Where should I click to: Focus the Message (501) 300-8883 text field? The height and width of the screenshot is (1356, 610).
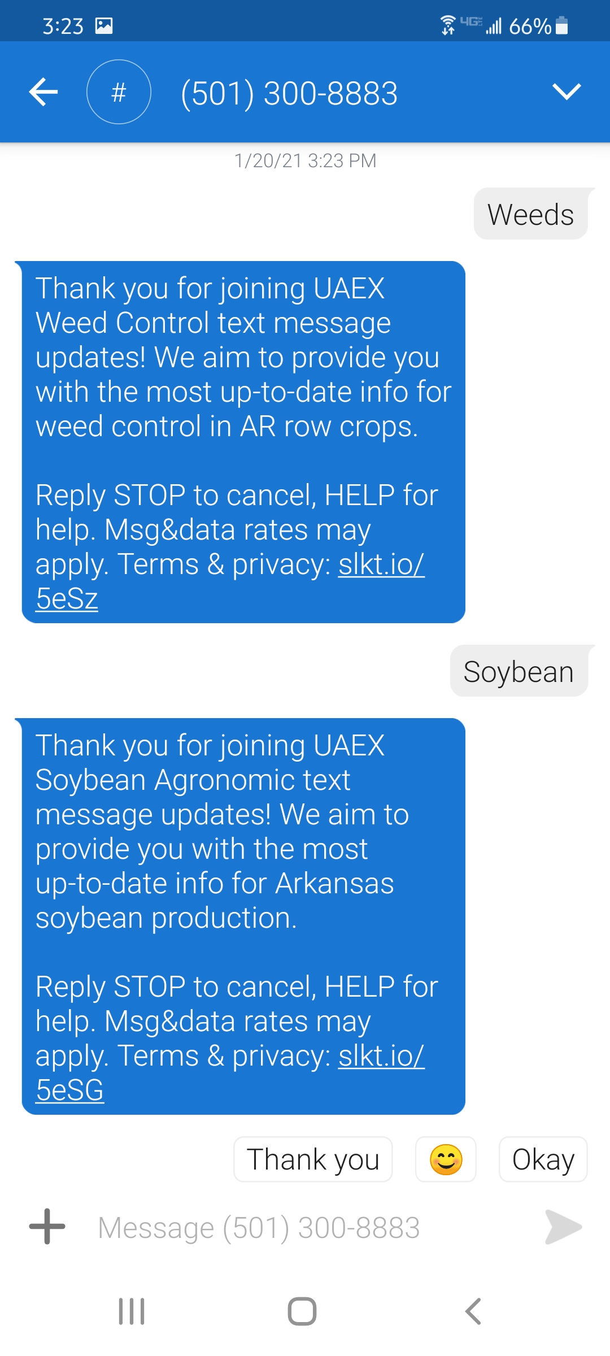point(305,1228)
